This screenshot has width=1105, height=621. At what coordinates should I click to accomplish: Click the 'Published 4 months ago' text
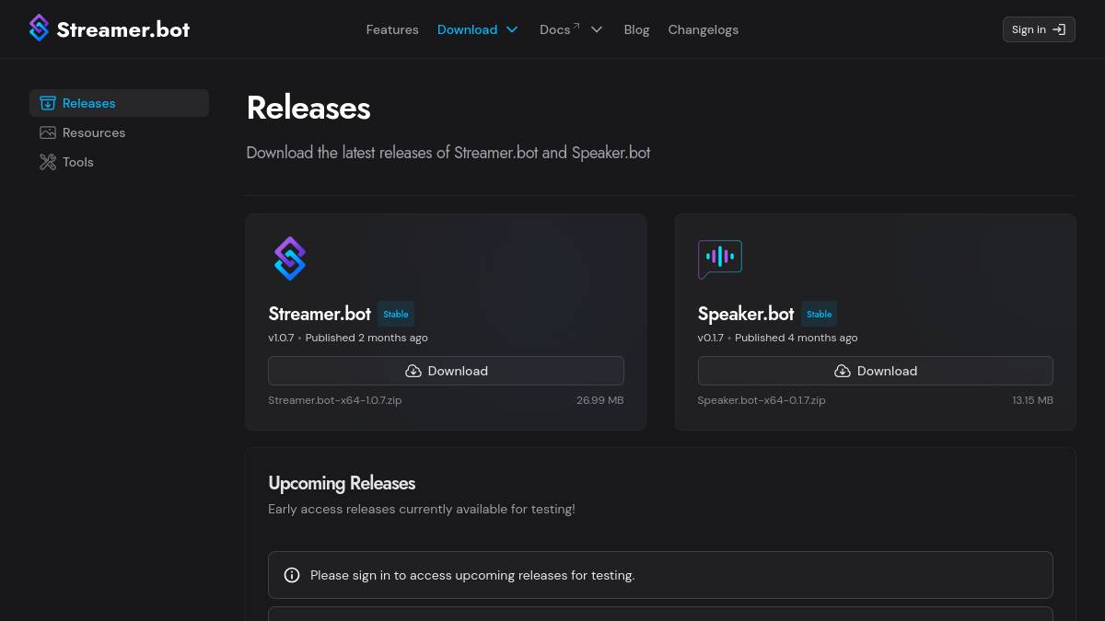coord(797,338)
